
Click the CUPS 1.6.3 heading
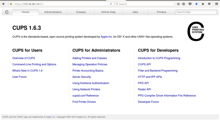tap(26, 28)
